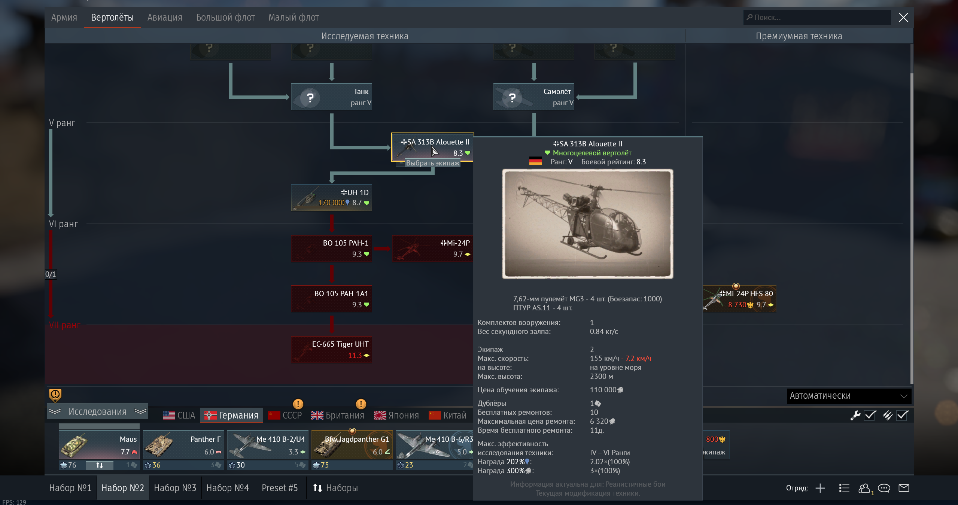Click the Maus crew level 76
Viewport: 958px width, 505px height.
pyautogui.click(x=69, y=465)
